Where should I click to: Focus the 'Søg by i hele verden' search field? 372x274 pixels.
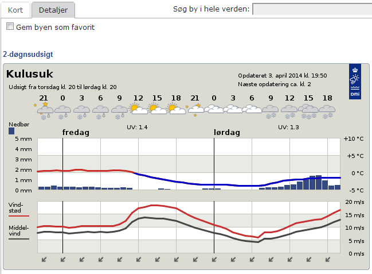coord(312,9)
